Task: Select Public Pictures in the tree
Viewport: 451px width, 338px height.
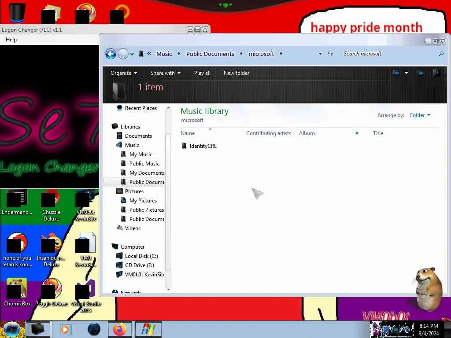Action: (142, 210)
